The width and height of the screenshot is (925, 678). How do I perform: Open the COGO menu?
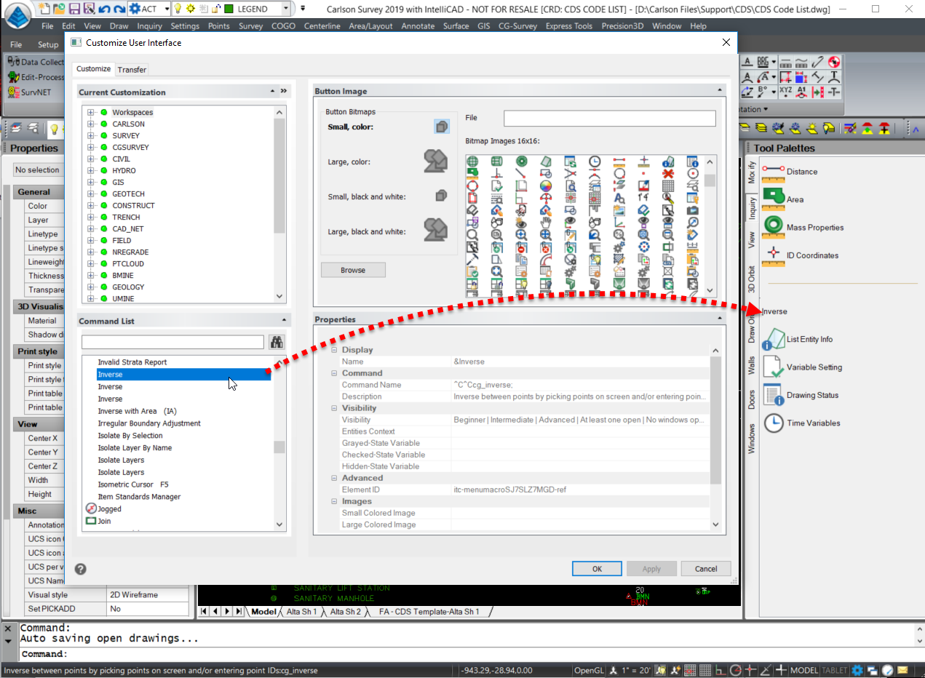click(283, 26)
